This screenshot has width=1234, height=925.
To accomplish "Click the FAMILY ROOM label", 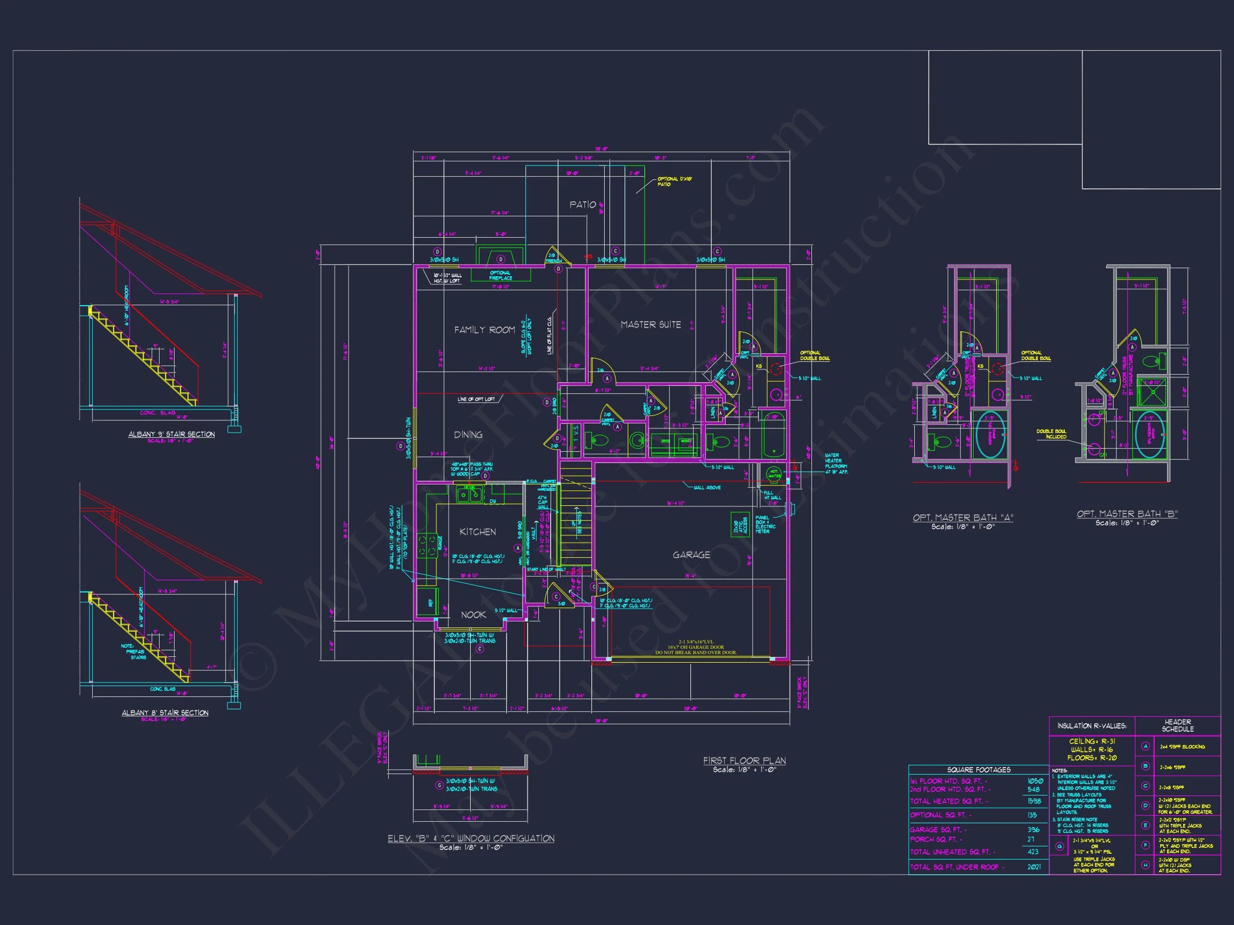I will tap(484, 330).
